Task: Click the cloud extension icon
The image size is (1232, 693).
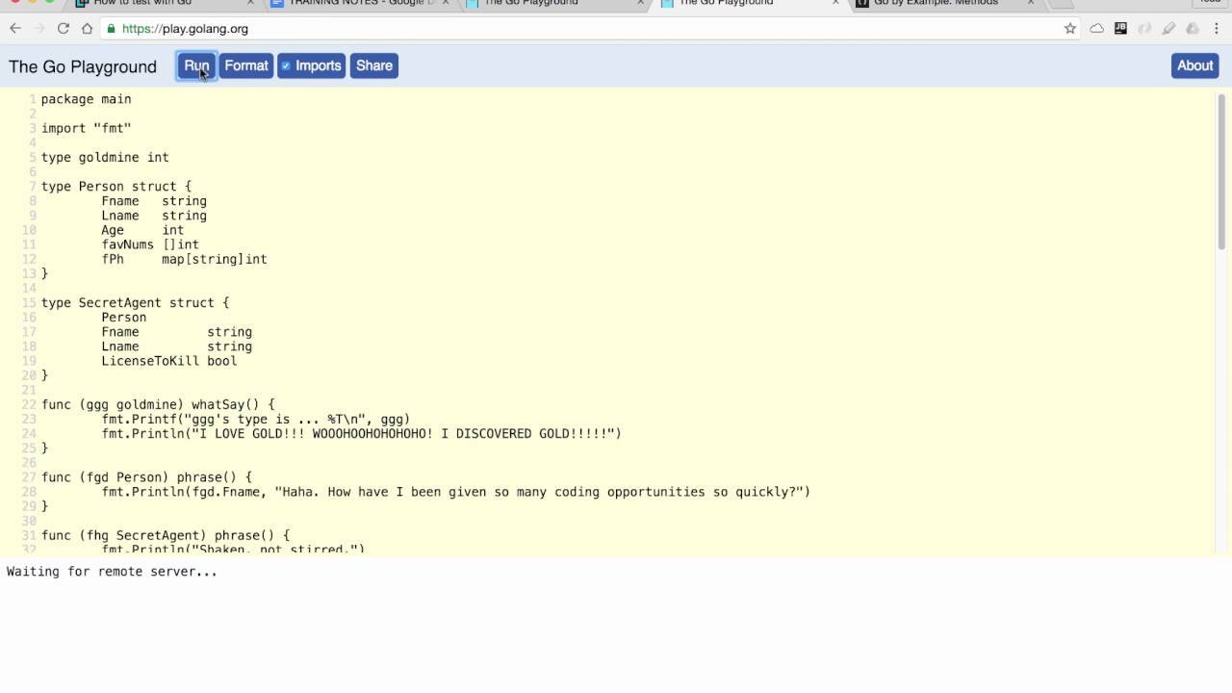Action: (x=1096, y=29)
